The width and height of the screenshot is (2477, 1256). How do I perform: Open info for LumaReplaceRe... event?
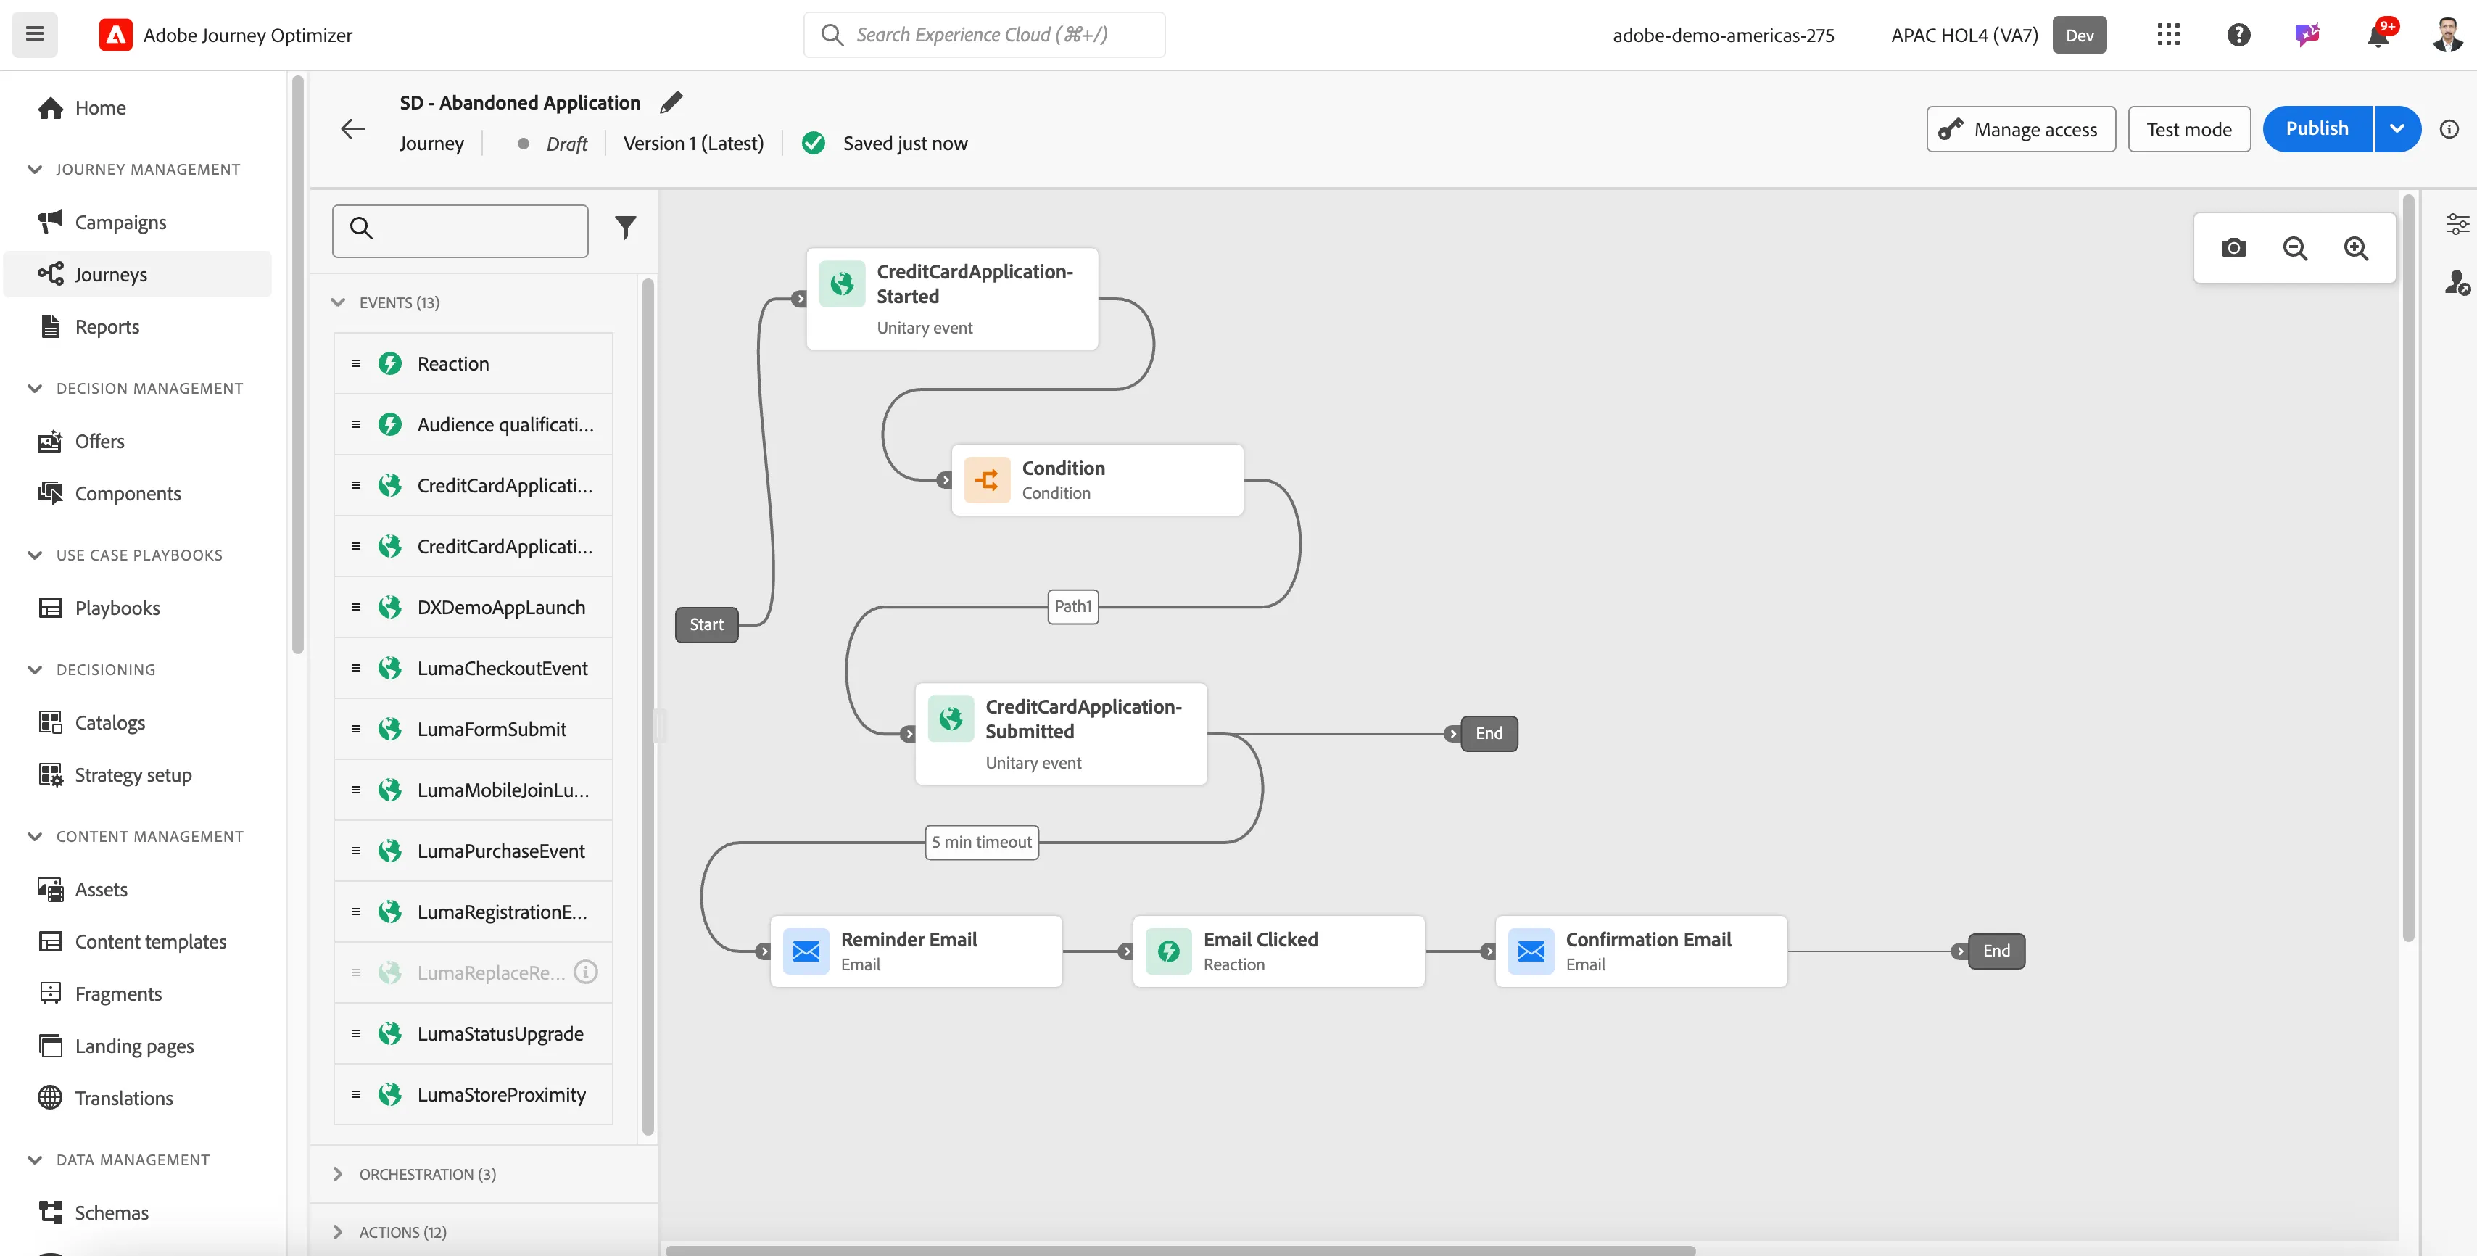[586, 972]
